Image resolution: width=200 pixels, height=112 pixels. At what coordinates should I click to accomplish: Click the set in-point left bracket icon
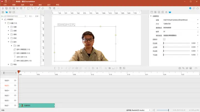pyautogui.click(x=55, y=68)
